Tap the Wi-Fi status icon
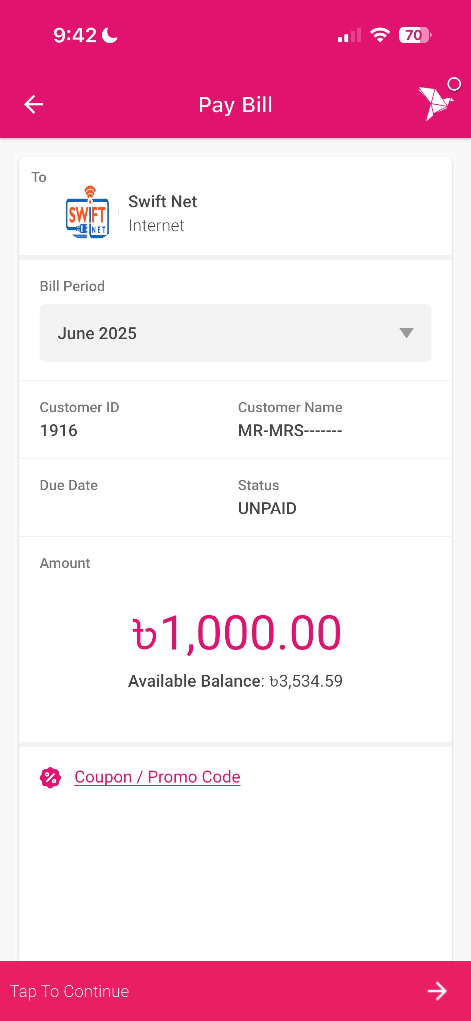 coord(380,35)
